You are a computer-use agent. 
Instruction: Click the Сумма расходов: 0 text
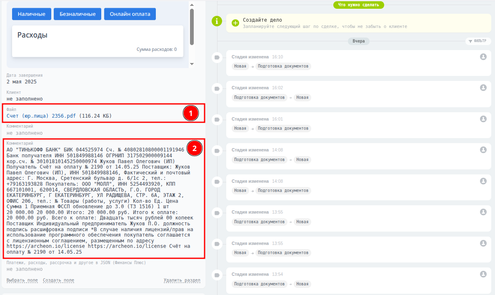tap(157, 49)
